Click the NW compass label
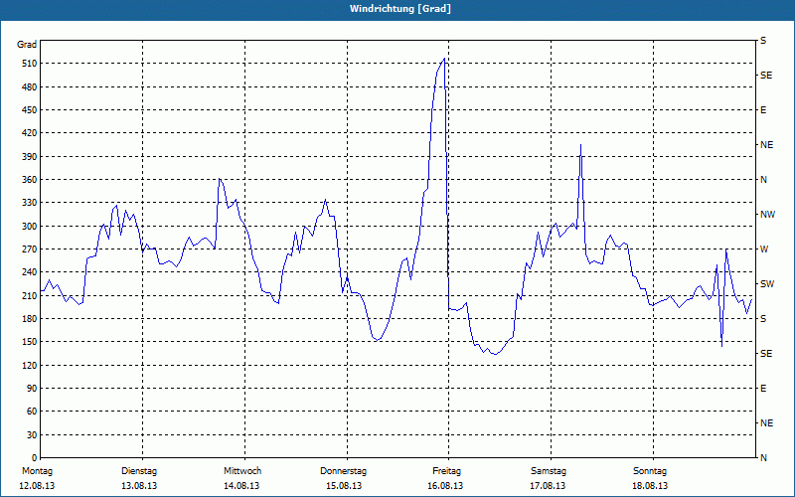The height and width of the screenshot is (497, 795). [767, 215]
